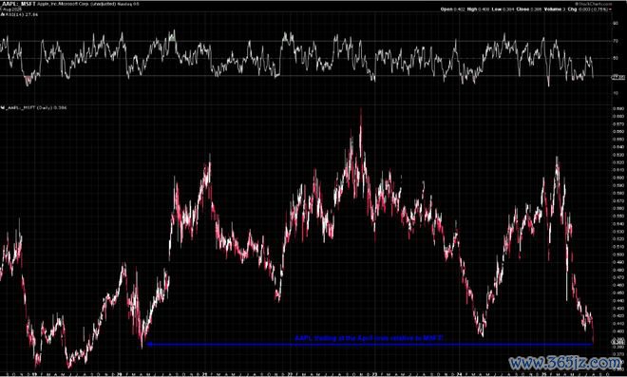
Task: Click the www.365jz.com watermark
Action: click(x=565, y=363)
